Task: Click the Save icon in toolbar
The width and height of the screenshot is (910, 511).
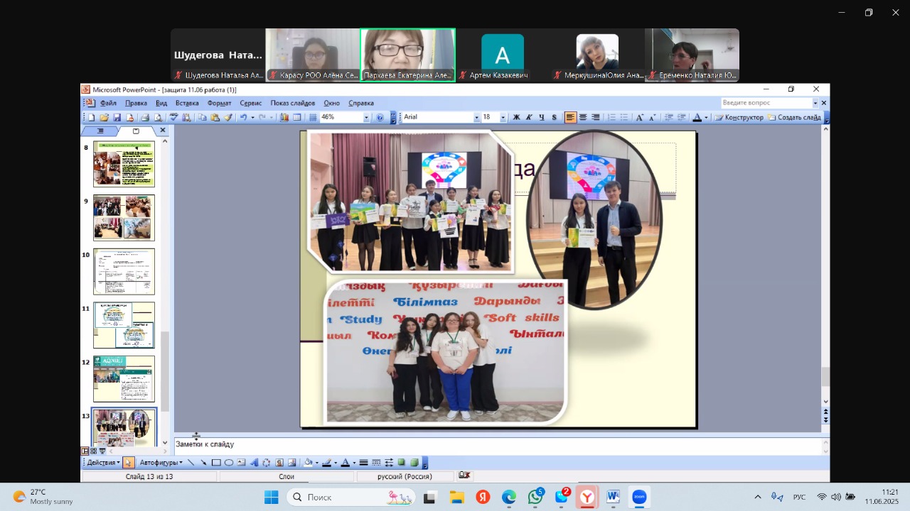Action: tap(117, 118)
